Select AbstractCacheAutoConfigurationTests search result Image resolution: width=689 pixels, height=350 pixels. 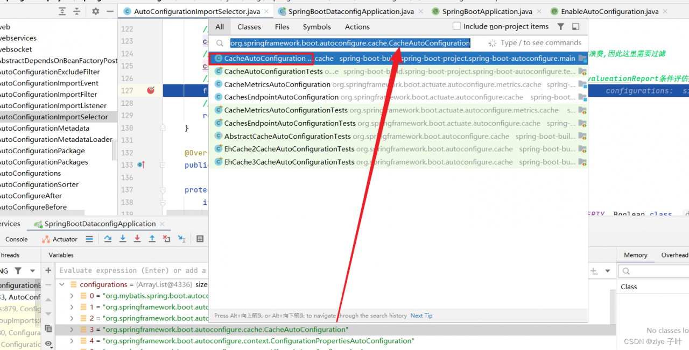pos(398,136)
